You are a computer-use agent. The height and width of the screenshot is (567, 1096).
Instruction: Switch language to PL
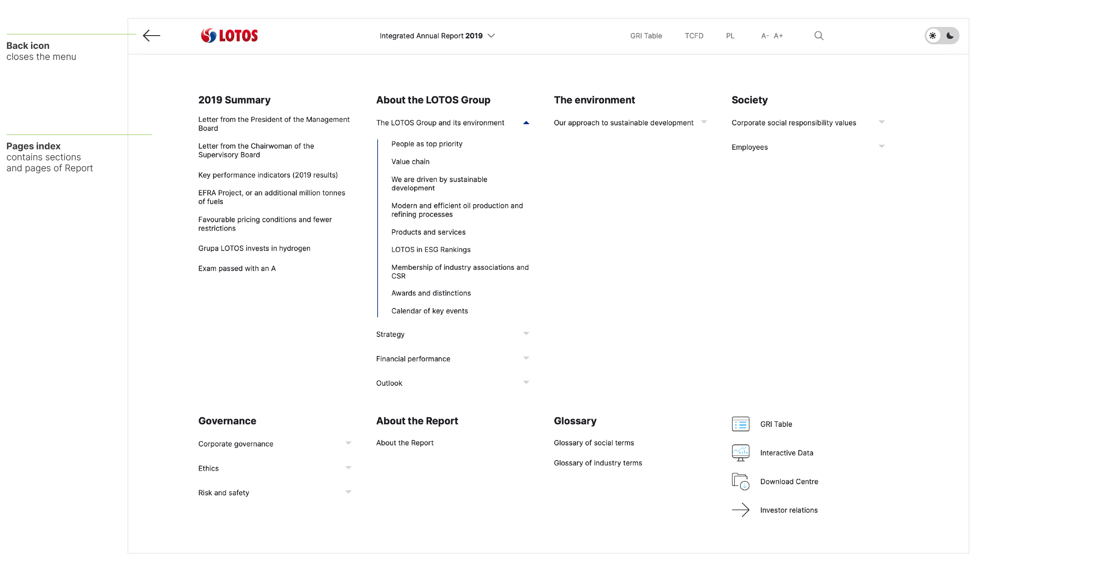coord(730,36)
